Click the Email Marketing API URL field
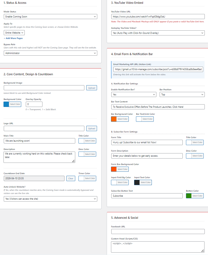 (x=158, y=69)
